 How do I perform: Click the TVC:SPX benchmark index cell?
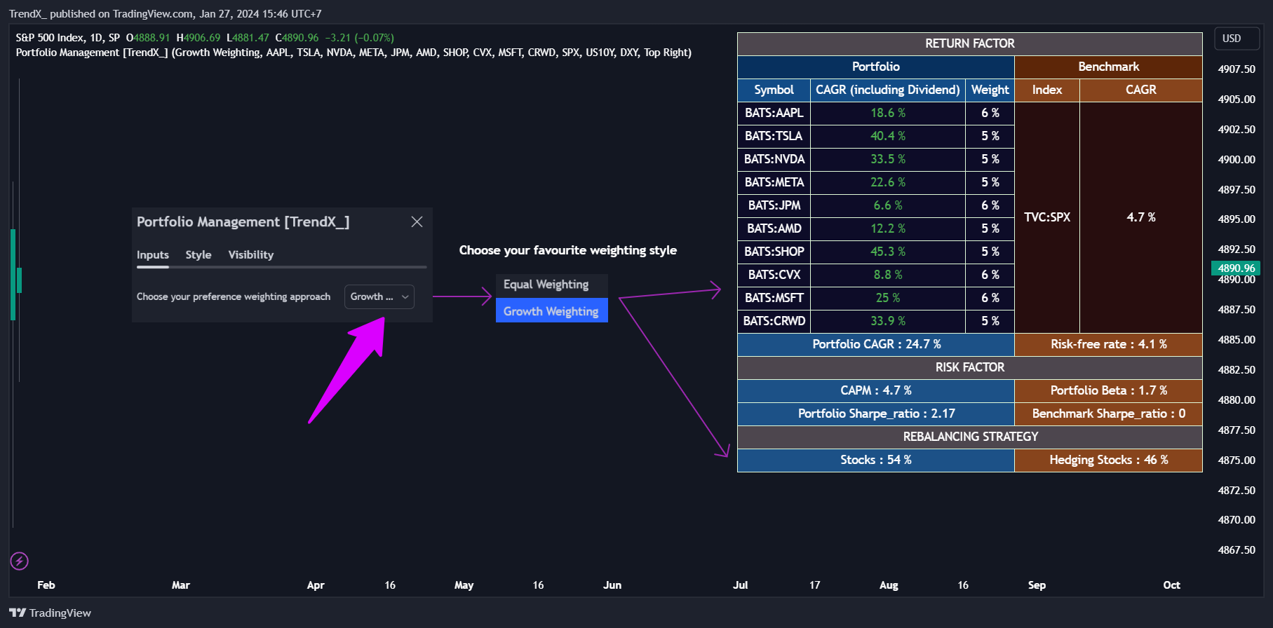[1047, 217]
